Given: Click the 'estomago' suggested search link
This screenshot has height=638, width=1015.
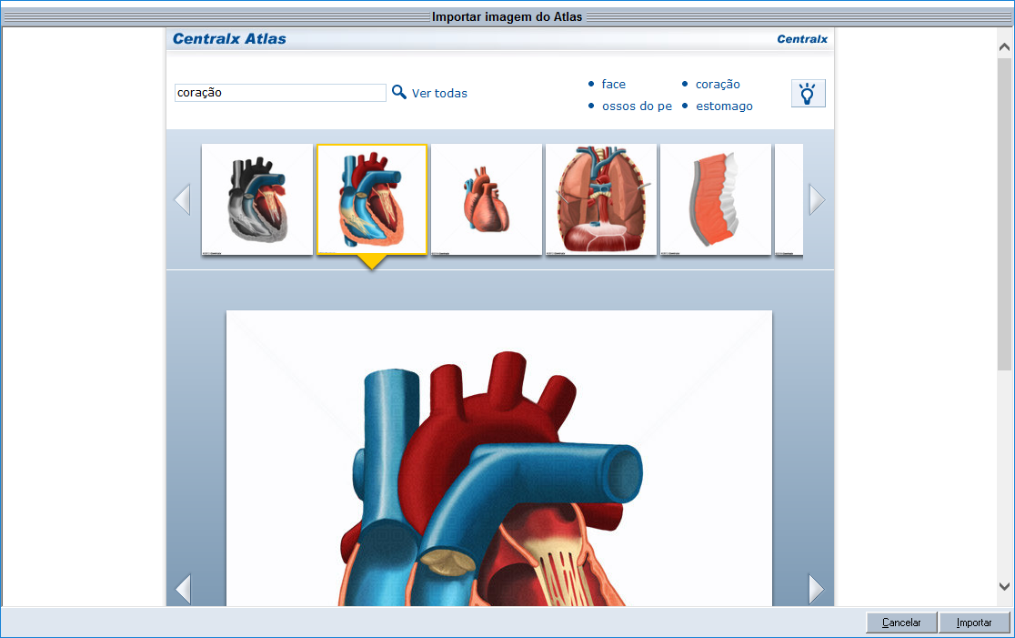Looking at the screenshot, I should (724, 106).
